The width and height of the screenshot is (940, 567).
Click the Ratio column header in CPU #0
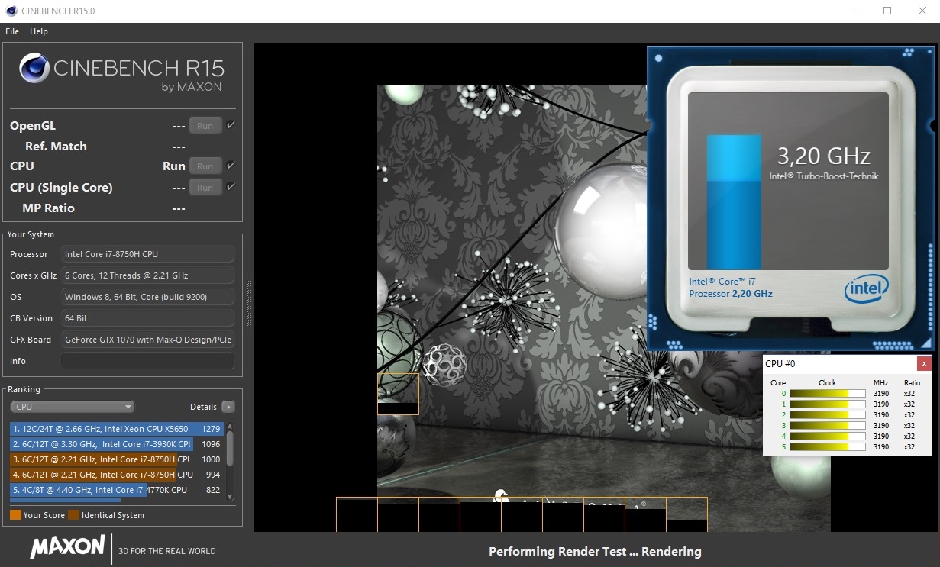point(912,382)
